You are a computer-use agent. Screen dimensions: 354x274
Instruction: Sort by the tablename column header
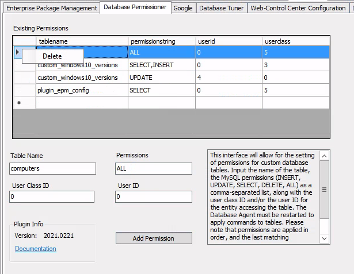pos(82,41)
